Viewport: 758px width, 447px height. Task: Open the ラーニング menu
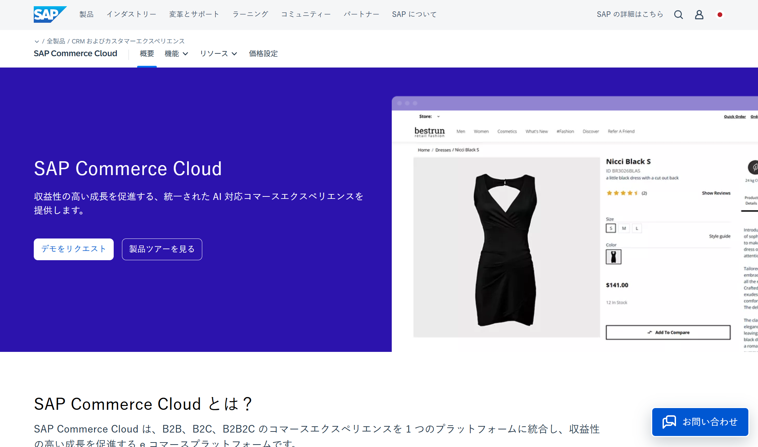click(250, 14)
